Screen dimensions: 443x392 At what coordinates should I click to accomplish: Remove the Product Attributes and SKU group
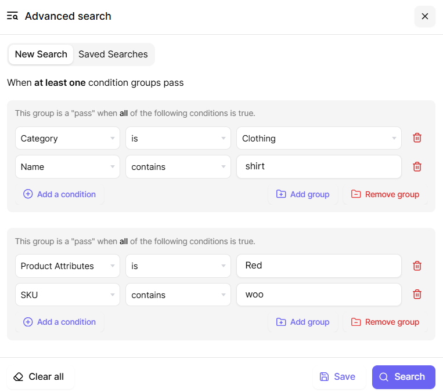coord(385,322)
